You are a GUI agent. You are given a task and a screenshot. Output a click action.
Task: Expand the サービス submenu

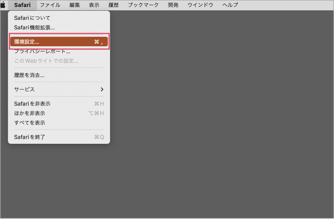click(x=59, y=89)
